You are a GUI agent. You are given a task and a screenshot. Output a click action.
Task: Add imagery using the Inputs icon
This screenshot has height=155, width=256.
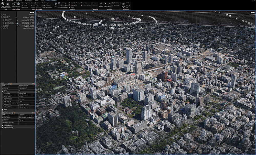[14, 5]
